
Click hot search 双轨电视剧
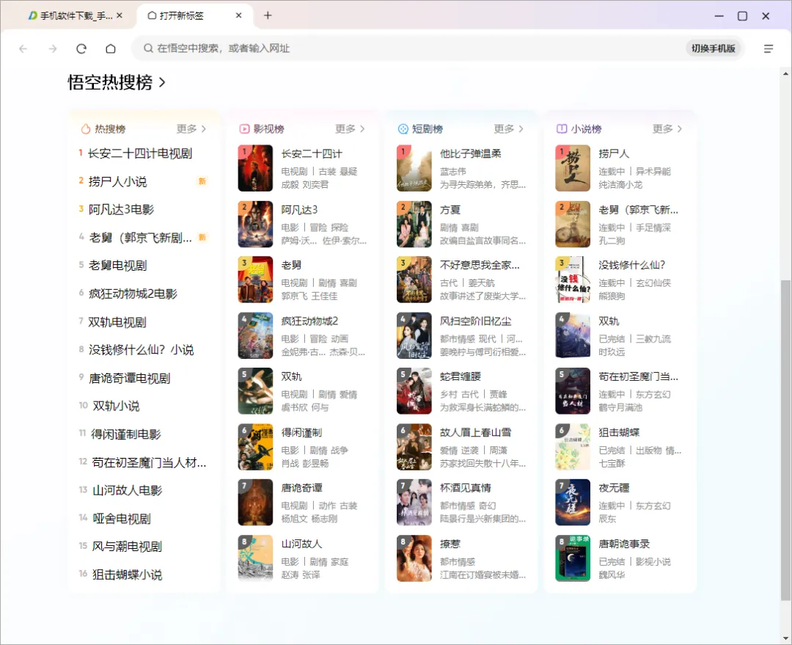coord(117,322)
